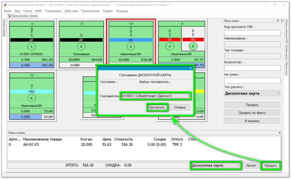Focus the Код пистолета ТРК field
Screen dimensions: 291x179
coord(252,33)
